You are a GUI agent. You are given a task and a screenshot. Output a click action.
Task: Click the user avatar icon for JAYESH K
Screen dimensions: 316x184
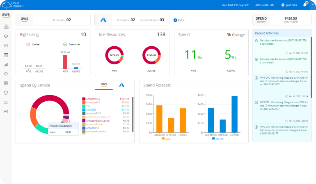tap(283, 5)
